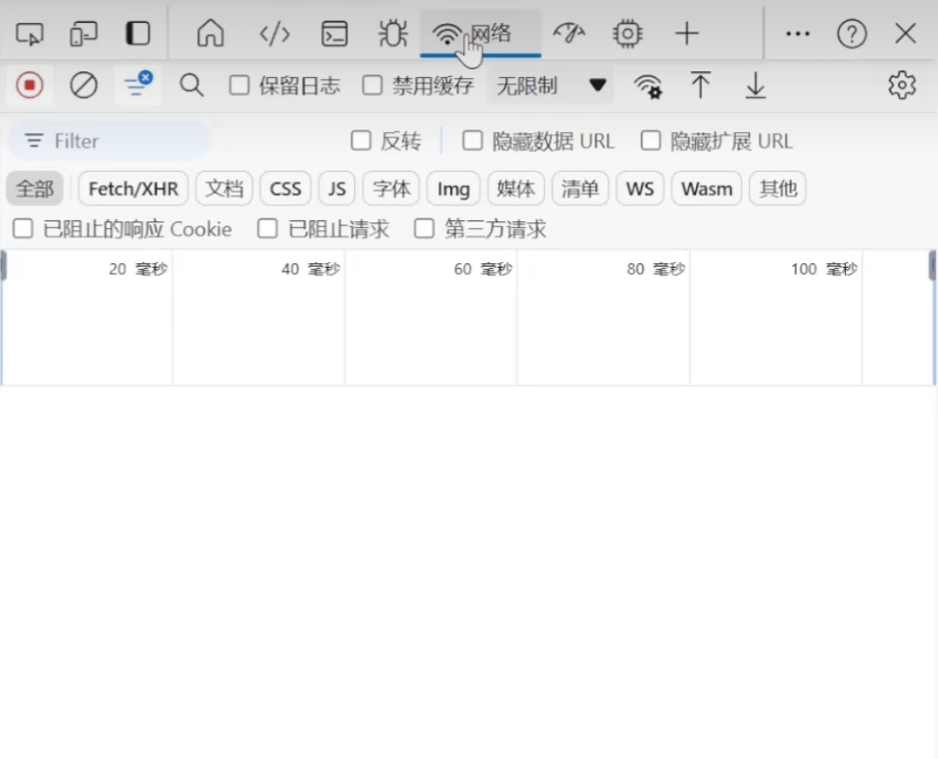Enable 禁用缓存 checkbox
The width and height of the screenshot is (938, 759).
[372, 85]
